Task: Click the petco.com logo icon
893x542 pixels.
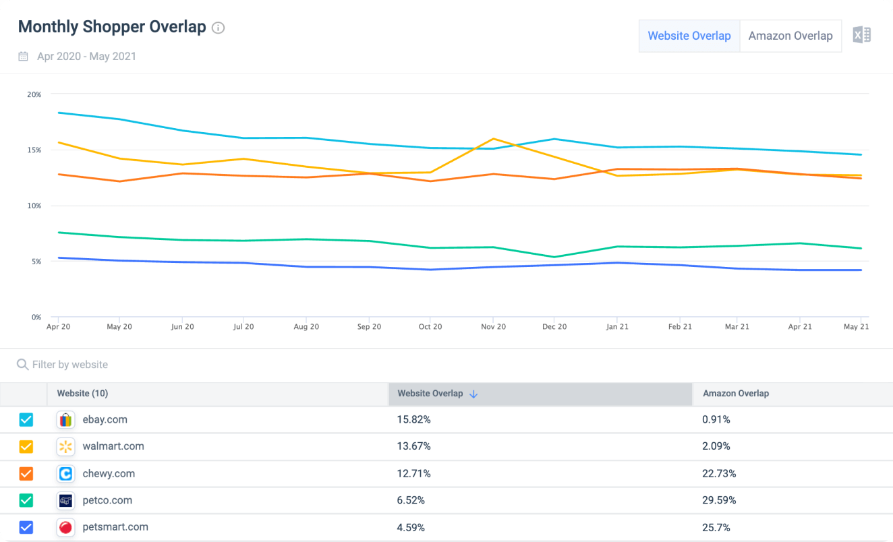Action: (65, 501)
